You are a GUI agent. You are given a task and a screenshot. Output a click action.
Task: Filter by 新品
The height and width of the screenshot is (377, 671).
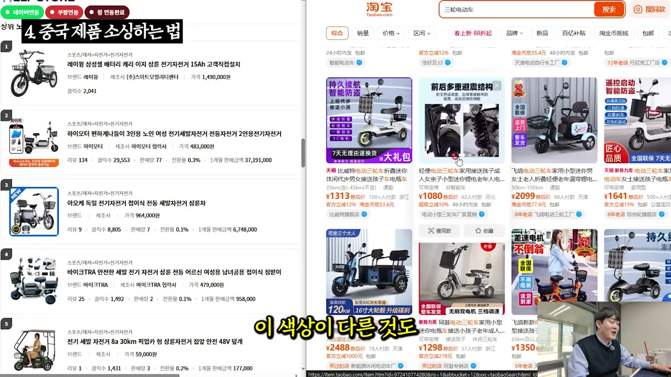point(542,33)
